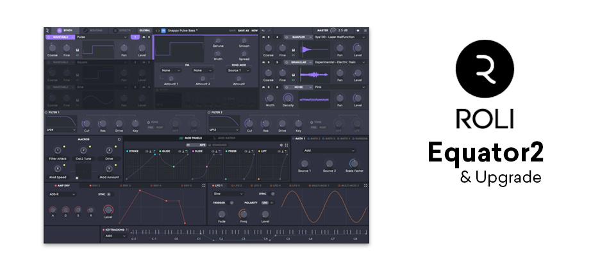
Task: Open the WAVETABLE oscillator type dropdown
Action: (61, 37)
